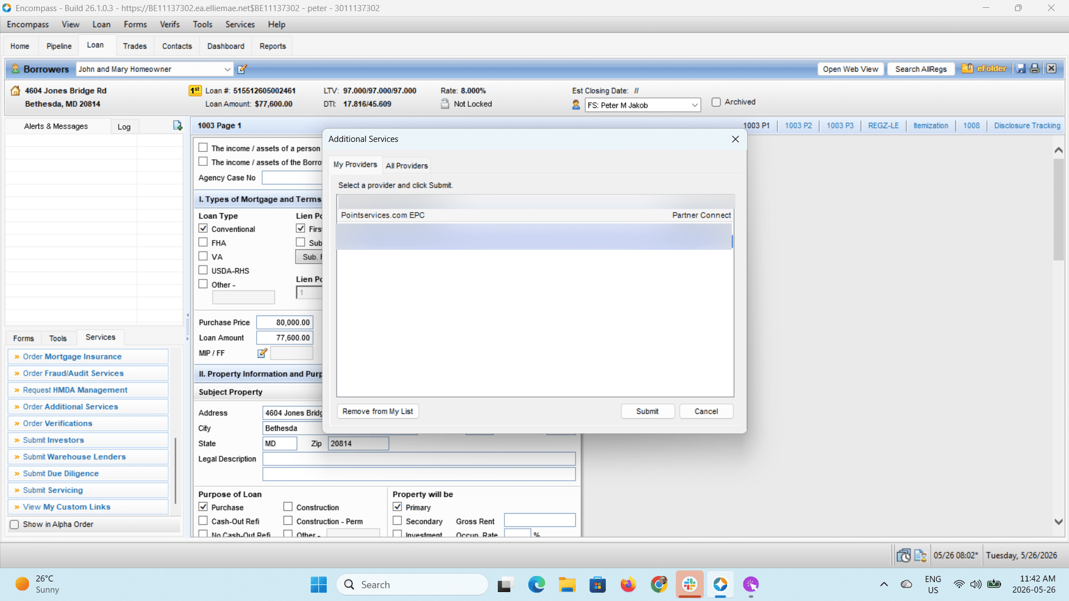Open Slack from the taskbar

690,584
